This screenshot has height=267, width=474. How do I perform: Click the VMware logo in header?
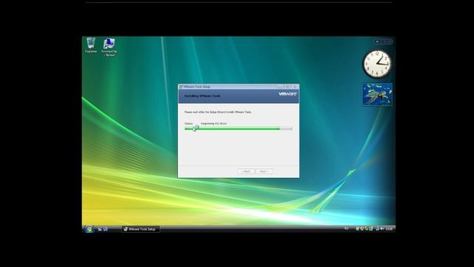tap(287, 94)
